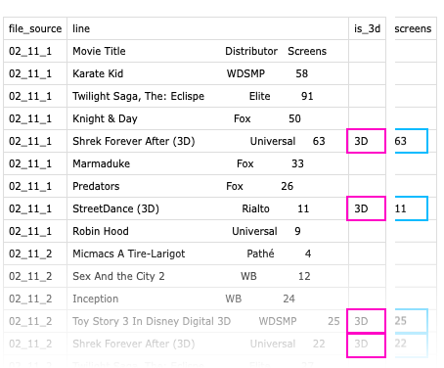
Task: Select the Predators line cell
Action: pyautogui.click(x=207, y=186)
